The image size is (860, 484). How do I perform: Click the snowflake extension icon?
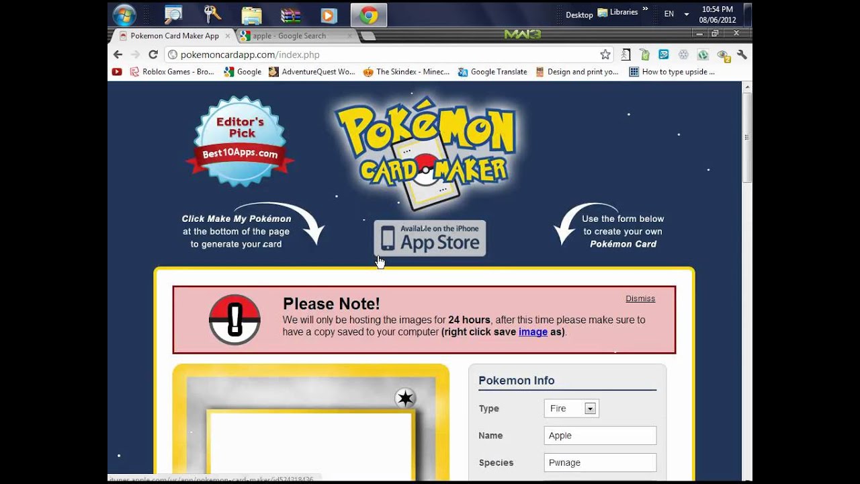683,54
